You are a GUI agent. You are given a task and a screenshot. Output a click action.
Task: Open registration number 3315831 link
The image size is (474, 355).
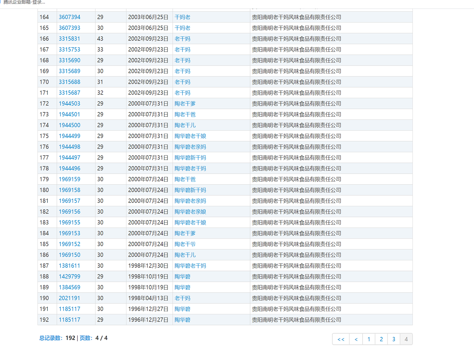click(70, 39)
